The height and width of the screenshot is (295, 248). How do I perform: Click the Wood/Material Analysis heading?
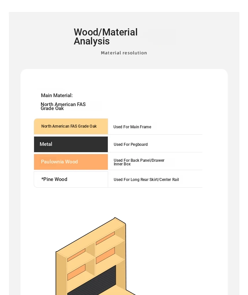click(105, 37)
